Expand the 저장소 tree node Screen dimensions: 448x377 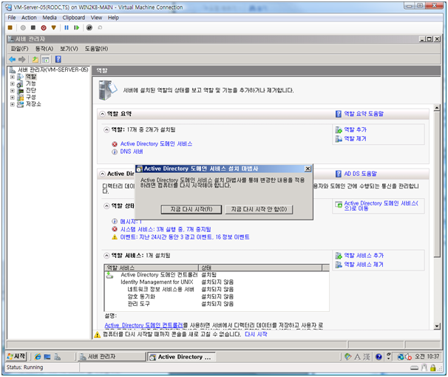tap(13, 104)
